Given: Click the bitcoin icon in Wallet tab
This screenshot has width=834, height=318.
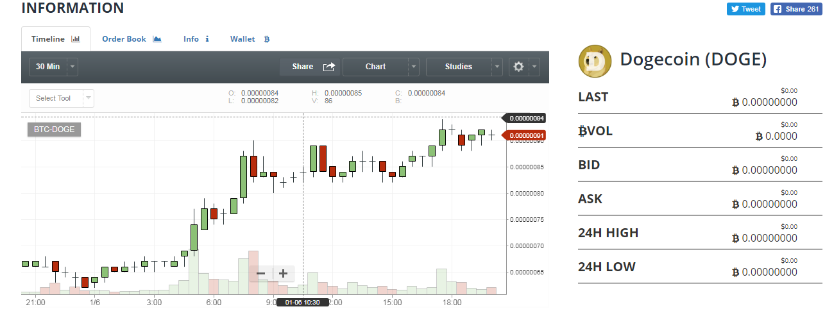Looking at the screenshot, I should tap(267, 39).
